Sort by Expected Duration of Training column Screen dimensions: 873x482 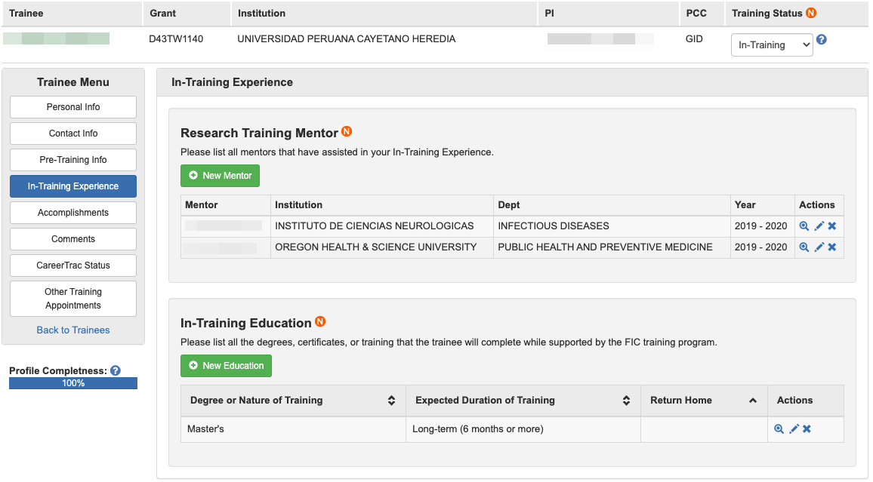[x=626, y=401]
